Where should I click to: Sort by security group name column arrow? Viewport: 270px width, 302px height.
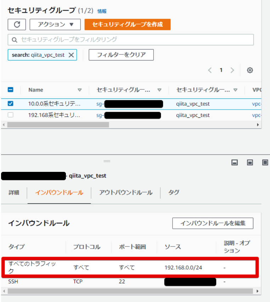235,90
